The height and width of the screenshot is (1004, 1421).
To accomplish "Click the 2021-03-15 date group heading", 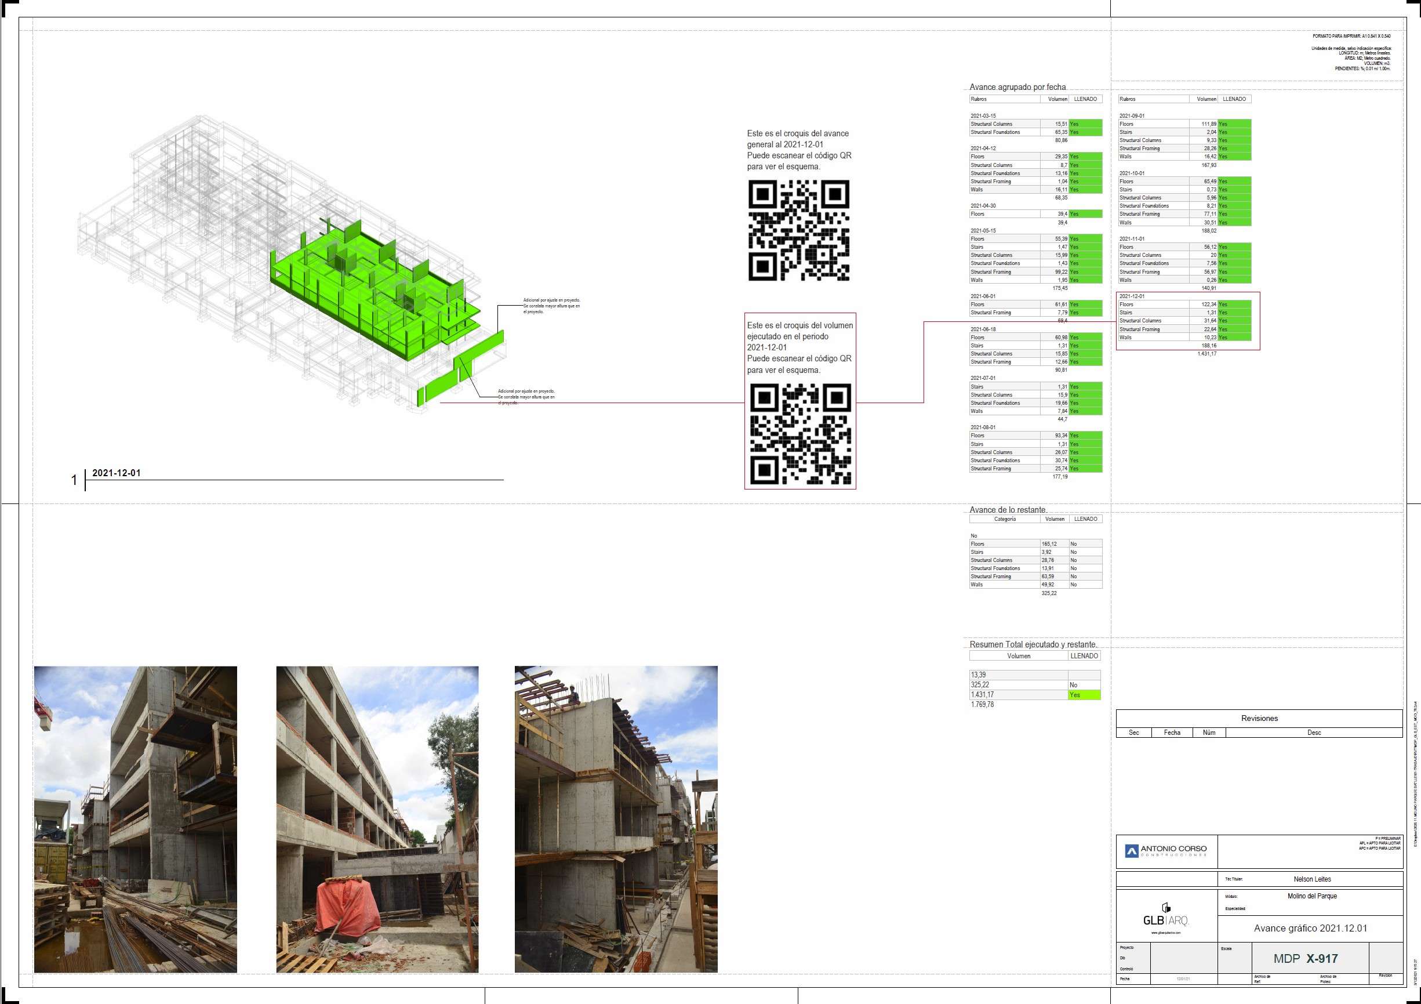I will [983, 116].
